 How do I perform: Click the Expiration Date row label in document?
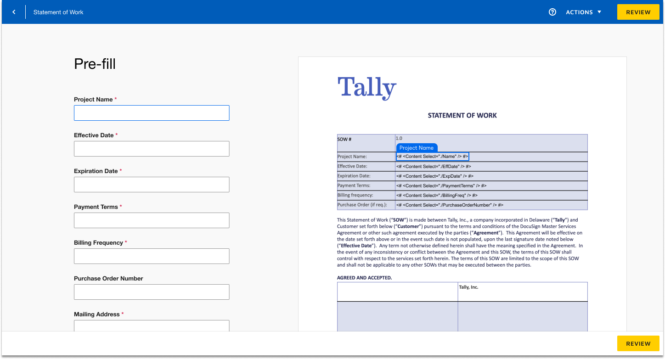click(x=354, y=176)
